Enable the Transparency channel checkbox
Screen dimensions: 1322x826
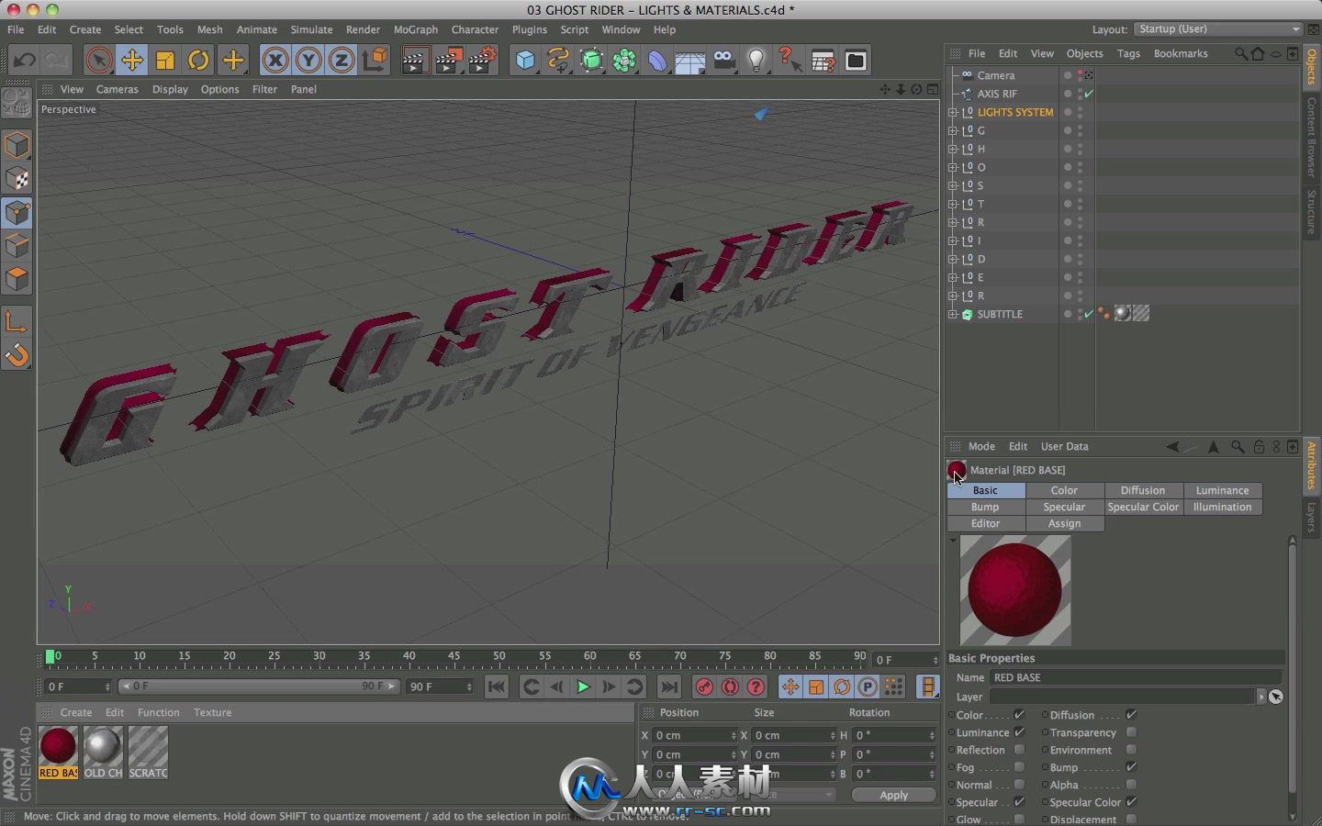[1131, 732]
